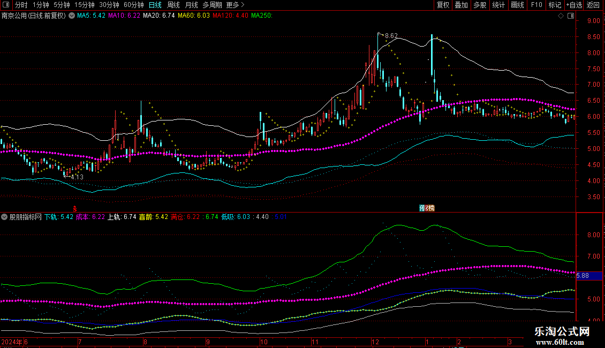Click the 南京公用(日线.前复权) title
The image size is (605, 348).
click(x=34, y=16)
